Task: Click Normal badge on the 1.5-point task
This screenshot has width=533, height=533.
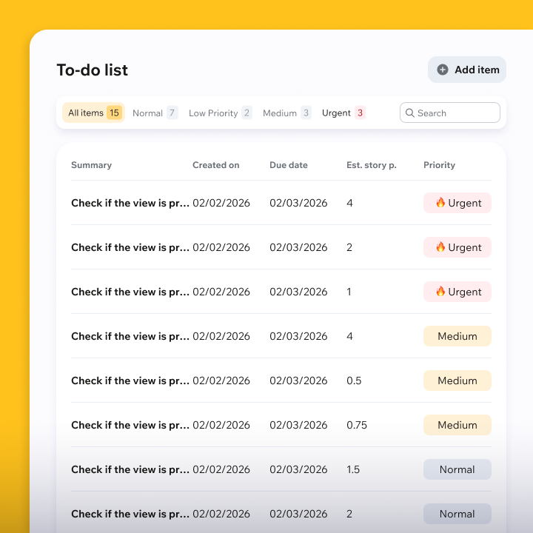Action: click(x=457, y=469)
